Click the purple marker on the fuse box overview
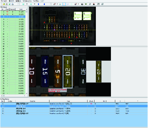Screen dimensions: 148x128 click(54, 30)
